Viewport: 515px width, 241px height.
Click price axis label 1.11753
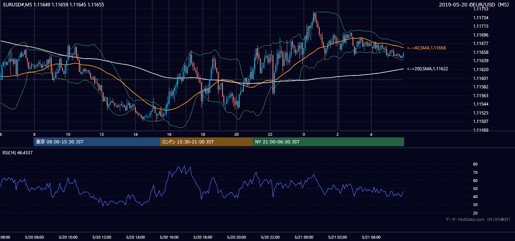[480, 9]
